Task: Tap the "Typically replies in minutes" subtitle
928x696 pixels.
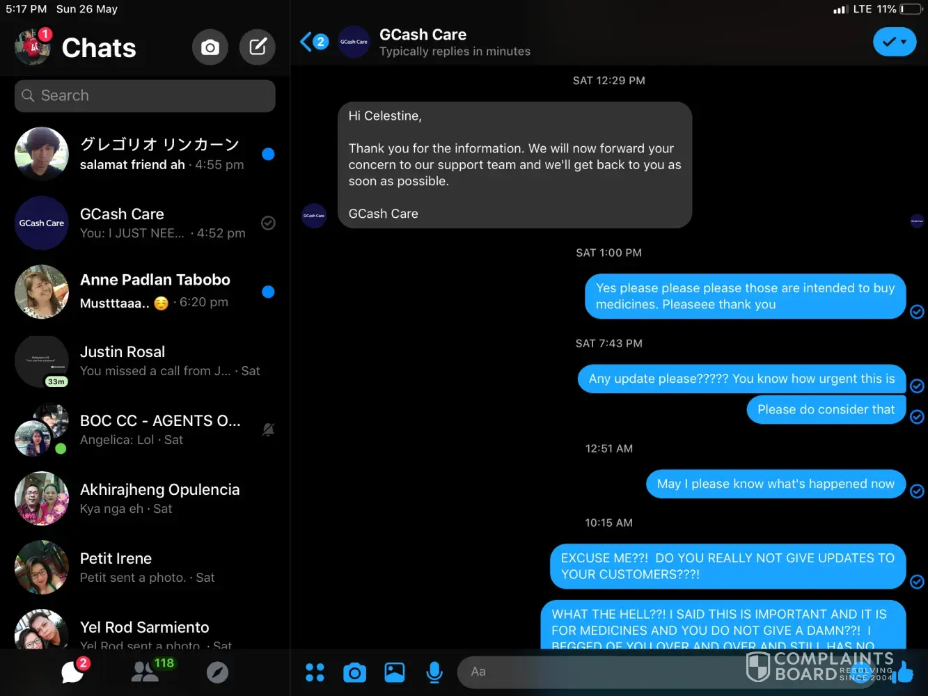Action: 455,52
